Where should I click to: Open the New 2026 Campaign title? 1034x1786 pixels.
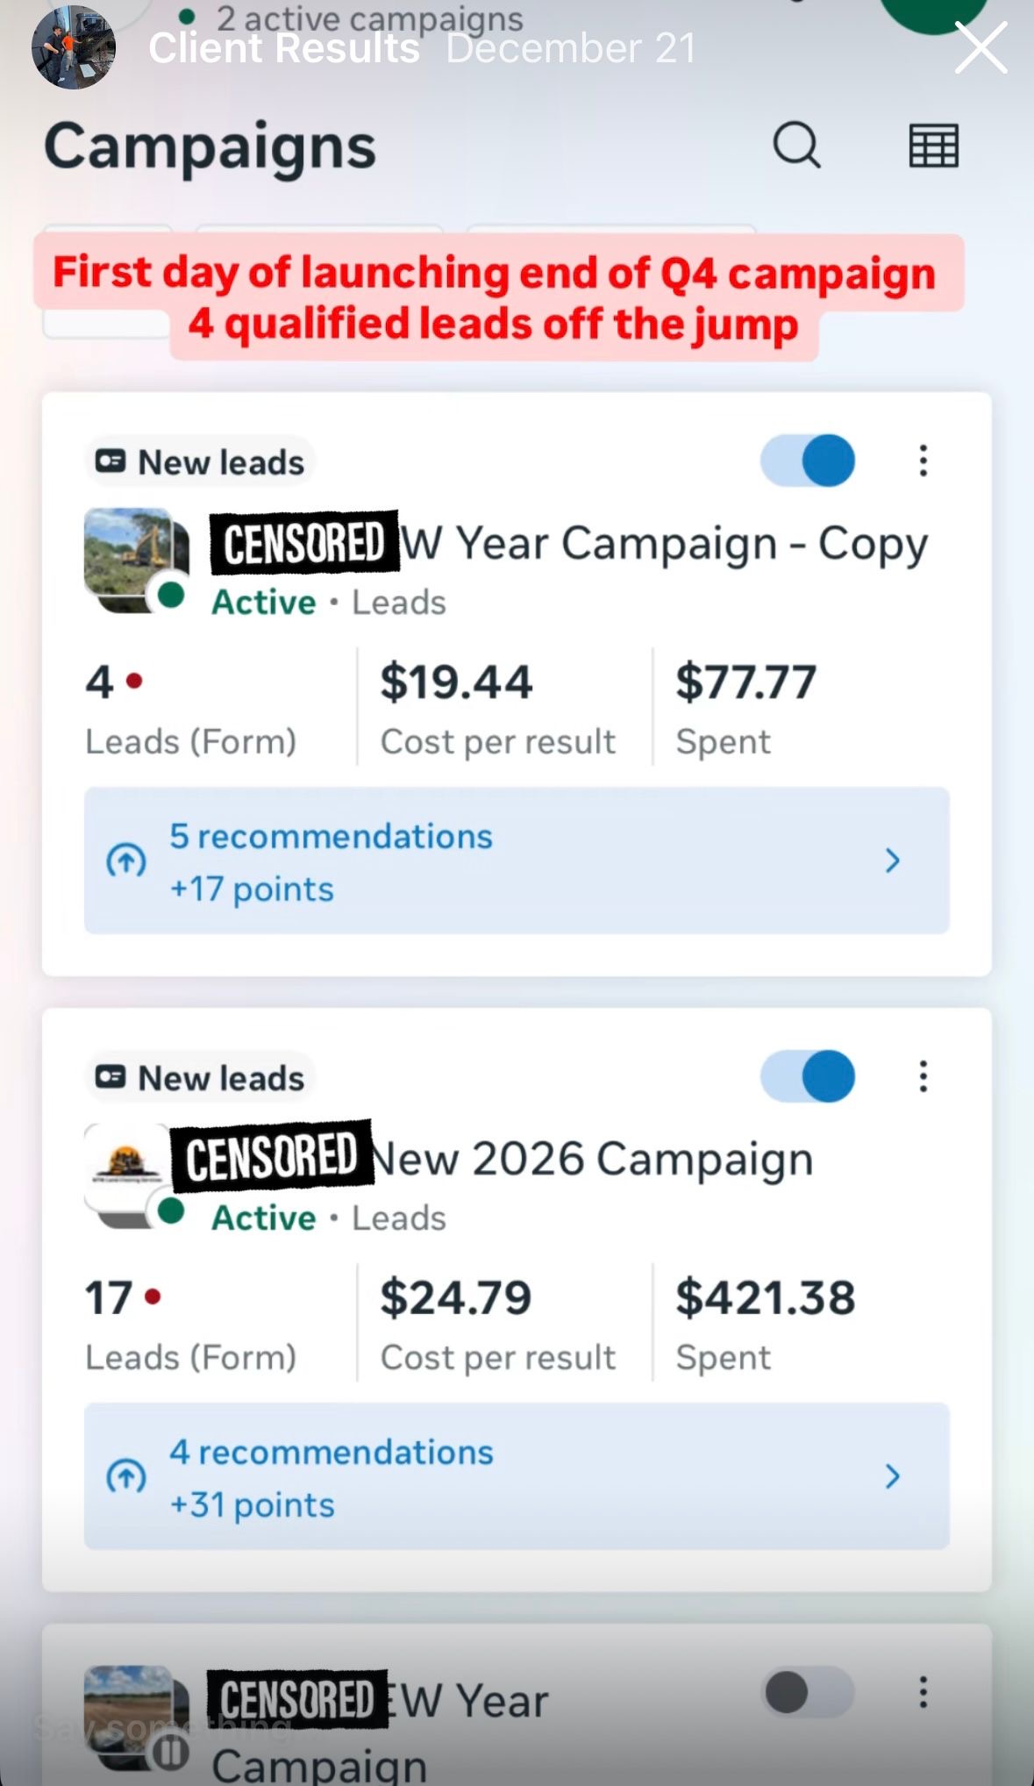tap(592, 1160)
